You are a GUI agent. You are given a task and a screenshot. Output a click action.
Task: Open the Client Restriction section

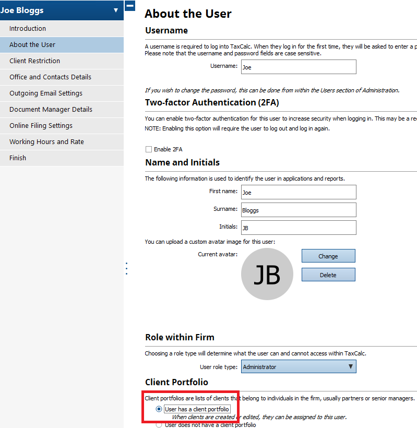34,61
